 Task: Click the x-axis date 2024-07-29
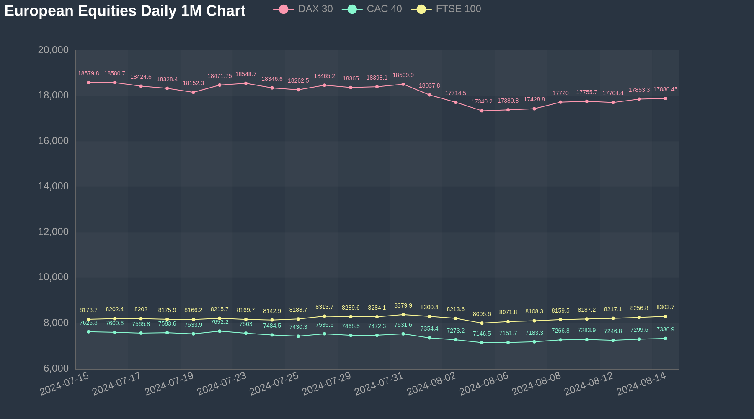tap(326, 383)
